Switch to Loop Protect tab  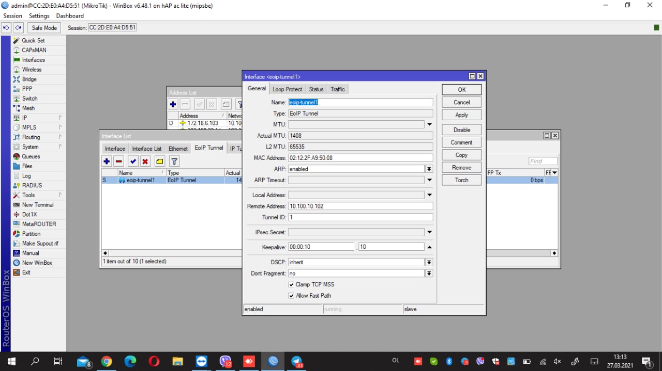pos(288,89)
